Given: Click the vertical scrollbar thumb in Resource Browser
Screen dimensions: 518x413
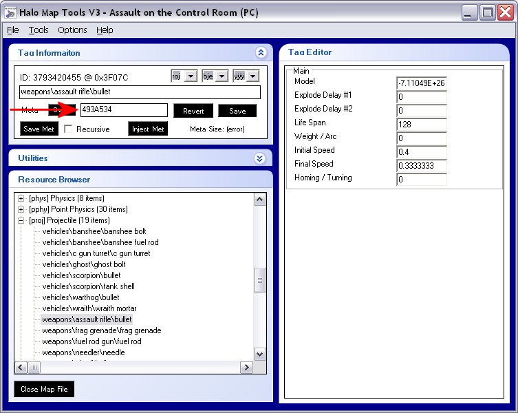Looking at the screenshot, I should (x=259, y=280).
